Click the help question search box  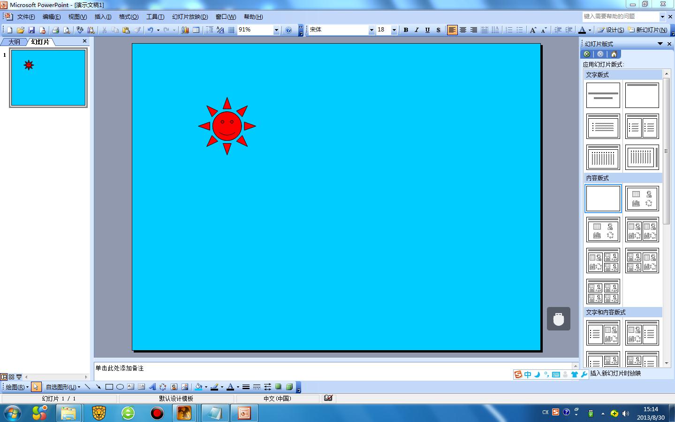coord(621,16)
